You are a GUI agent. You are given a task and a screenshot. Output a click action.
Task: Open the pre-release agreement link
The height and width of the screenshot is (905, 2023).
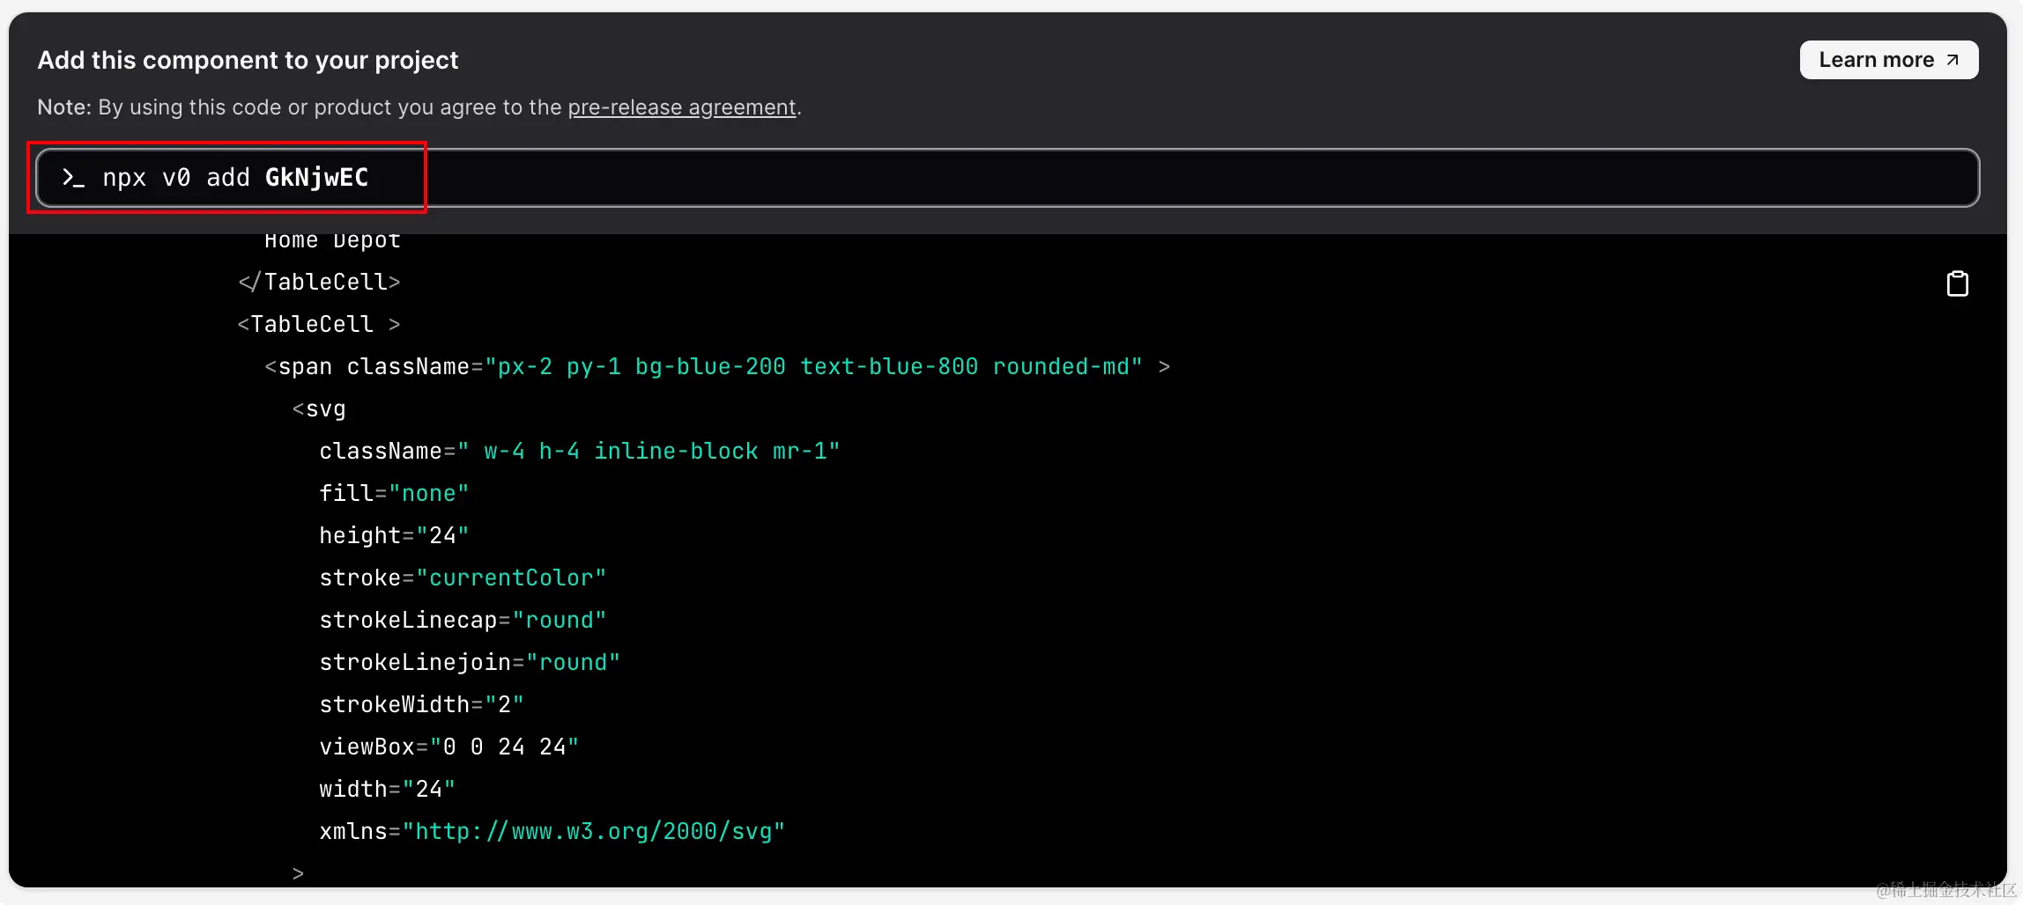tap(681, 107)
